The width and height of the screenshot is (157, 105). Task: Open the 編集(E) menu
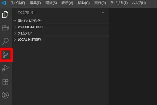[35, 3]
